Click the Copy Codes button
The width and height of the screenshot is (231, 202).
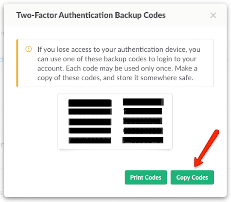pyautogui.click(x=192, y=177)
